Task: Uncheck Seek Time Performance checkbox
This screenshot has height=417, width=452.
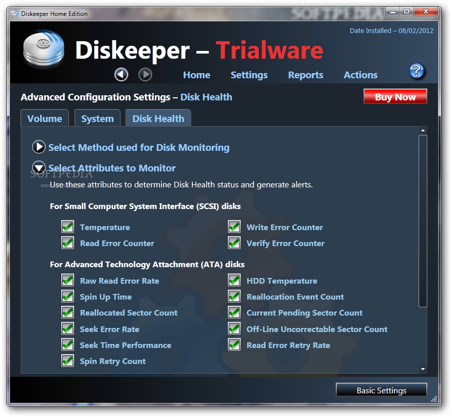Action: 68,345
